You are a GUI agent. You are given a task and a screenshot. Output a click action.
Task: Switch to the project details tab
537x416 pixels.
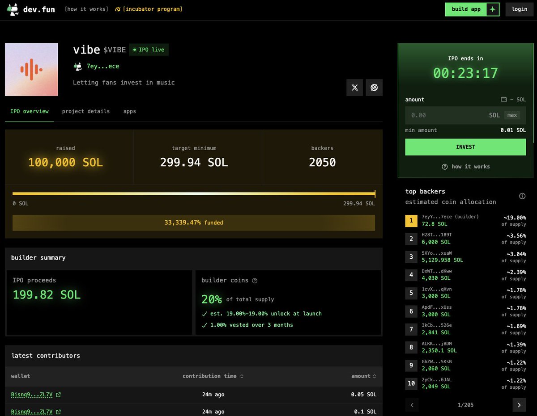point(86,111)
